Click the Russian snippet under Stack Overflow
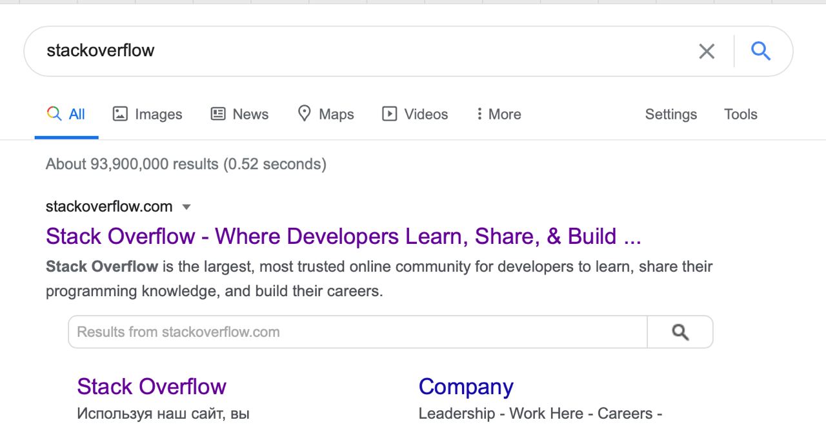Screen dimensions: 826x431 tap(163, 414)
